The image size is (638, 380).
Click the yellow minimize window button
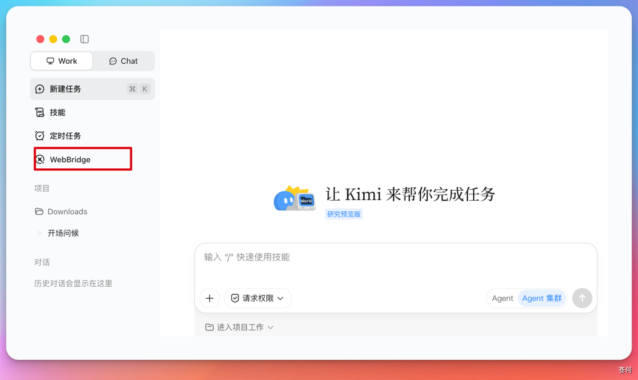pyautogui.click(x=53, y=39)
